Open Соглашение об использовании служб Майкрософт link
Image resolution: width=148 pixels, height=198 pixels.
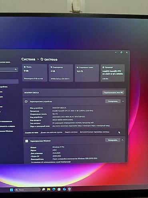51,162
